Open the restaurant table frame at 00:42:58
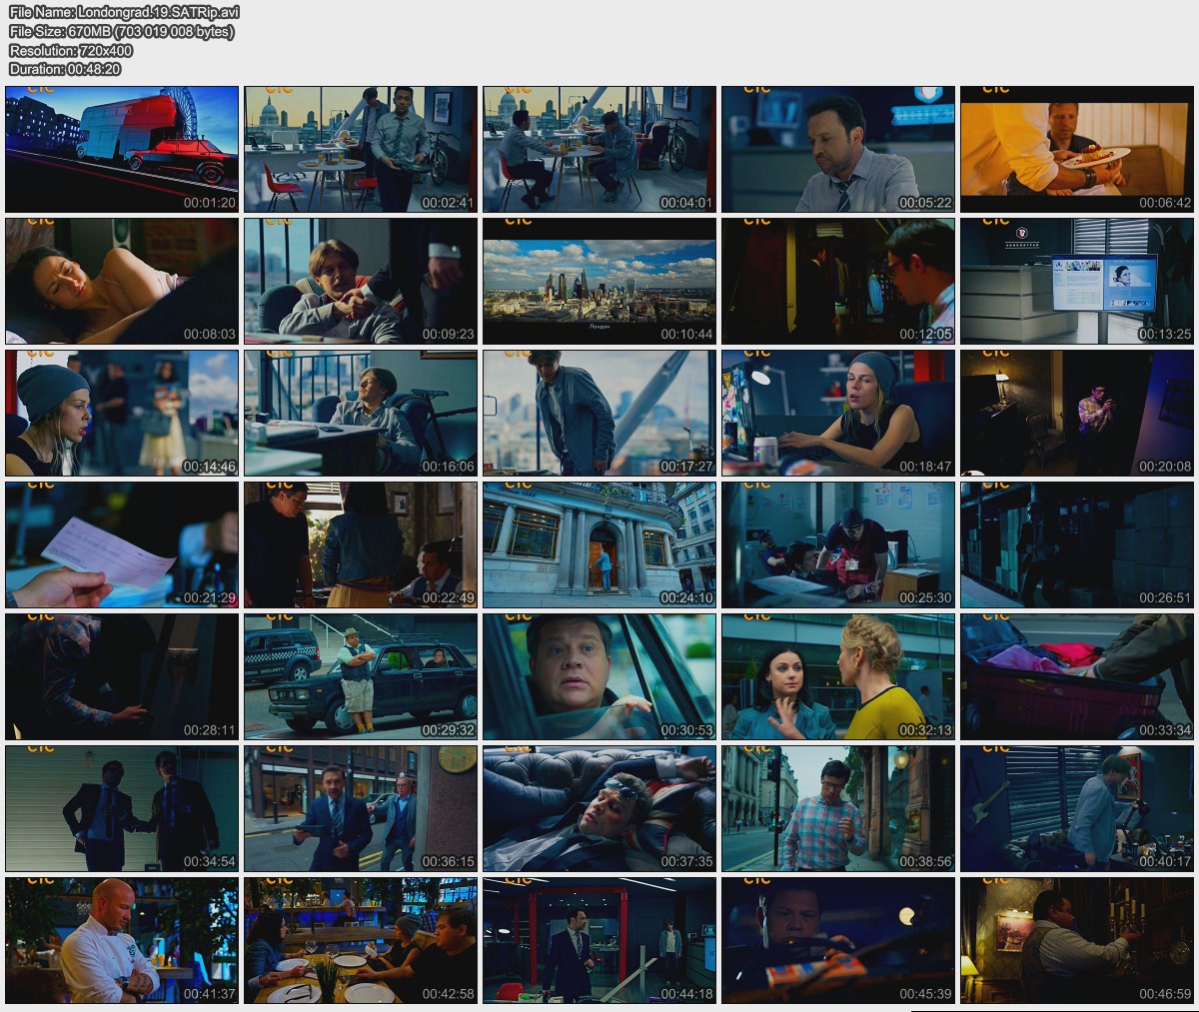 pos(361,940)
